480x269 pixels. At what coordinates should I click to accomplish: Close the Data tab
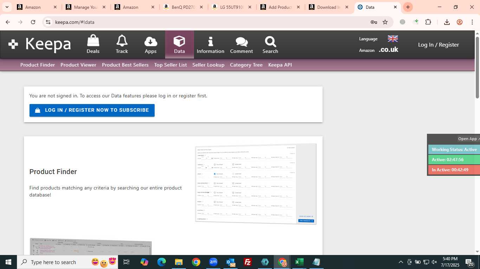[395, 7]
